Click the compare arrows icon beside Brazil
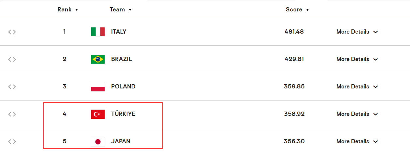The width and height of the screenshot is (410, 155). point(12,59)
